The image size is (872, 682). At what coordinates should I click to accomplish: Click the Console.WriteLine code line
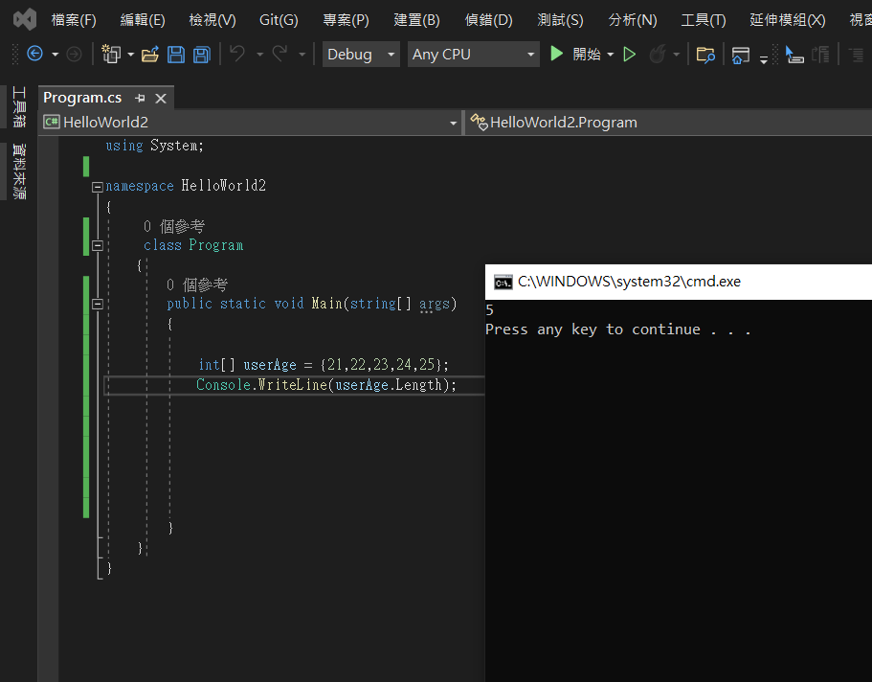325,385
